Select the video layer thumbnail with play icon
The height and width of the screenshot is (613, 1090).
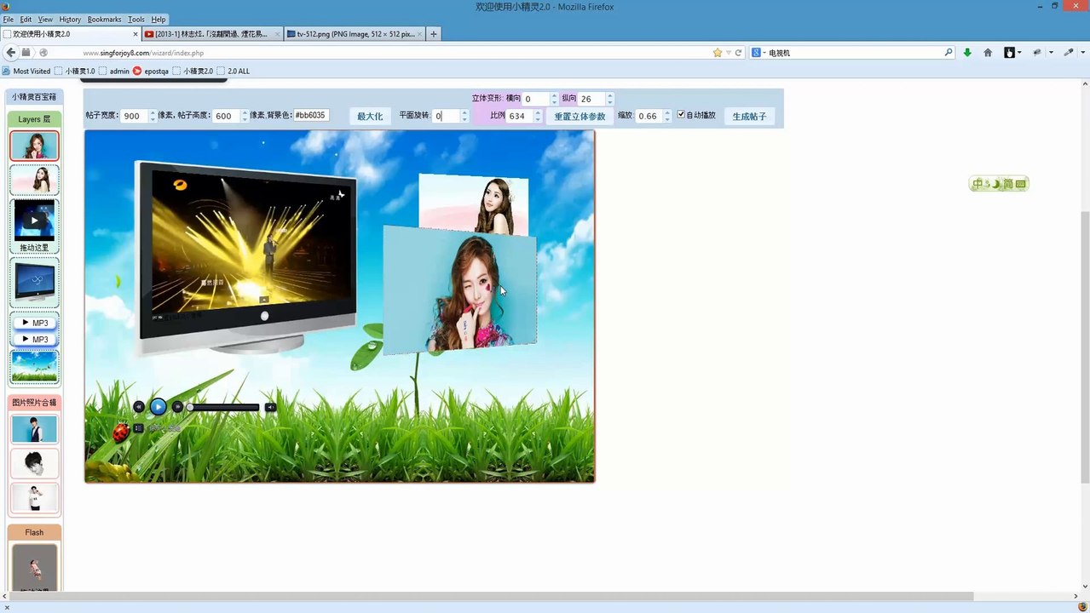pos(35,221)
